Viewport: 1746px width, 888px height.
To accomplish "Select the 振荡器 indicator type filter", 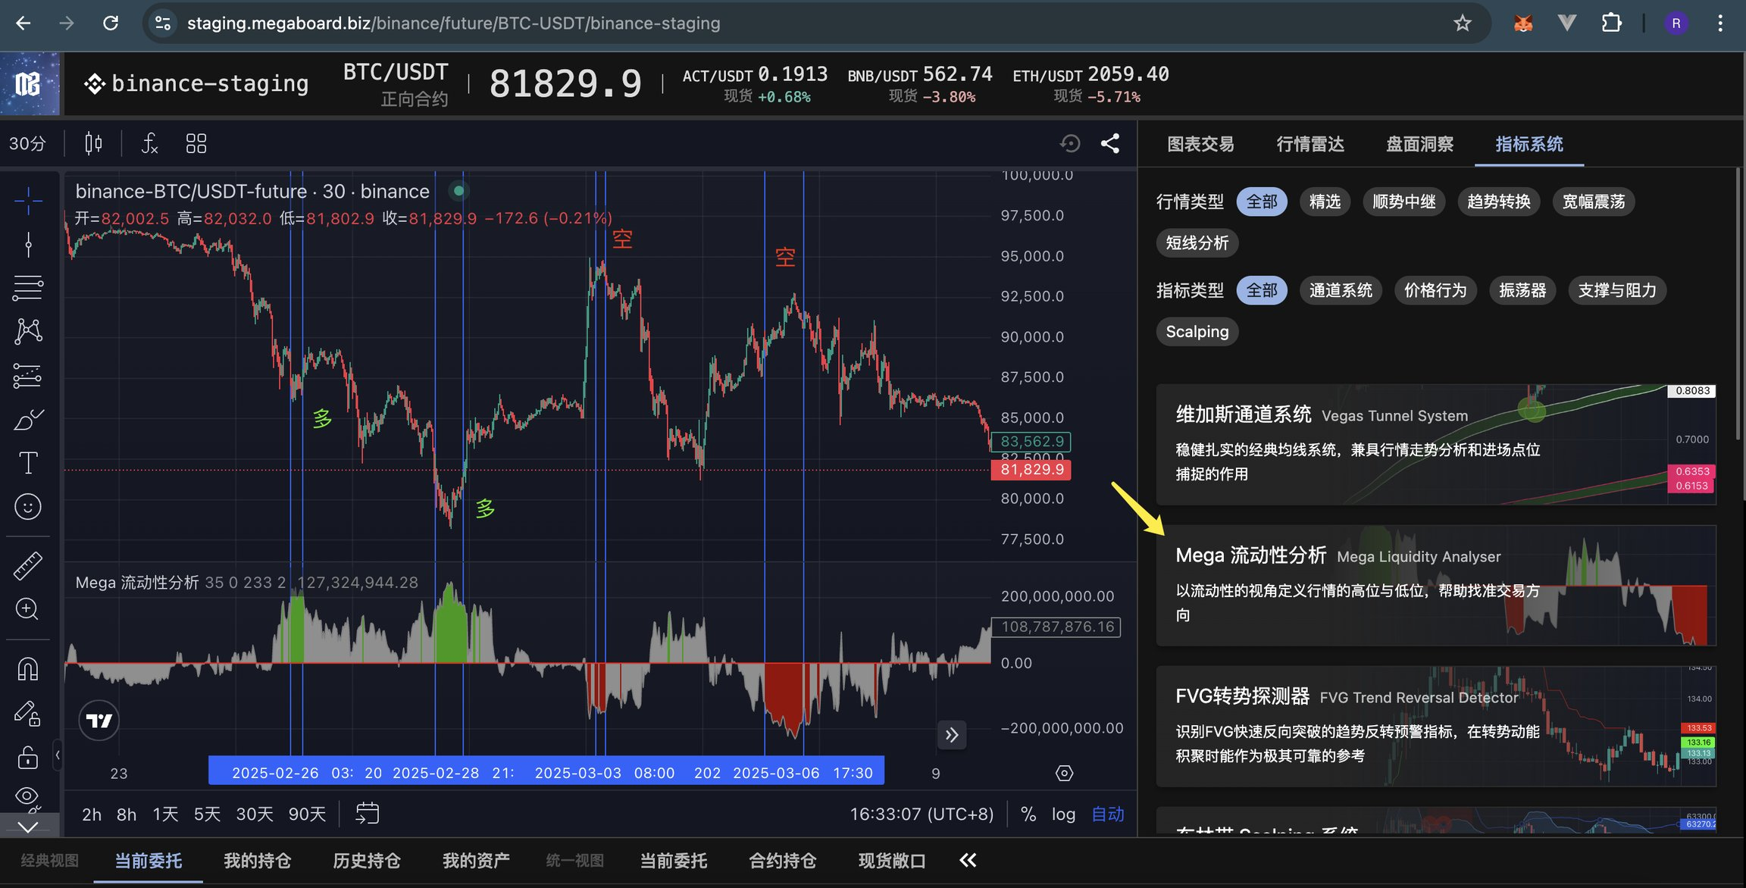I will click(1522, 290).
